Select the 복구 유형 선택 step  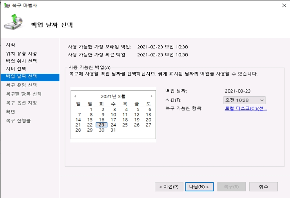pos(21,85)
